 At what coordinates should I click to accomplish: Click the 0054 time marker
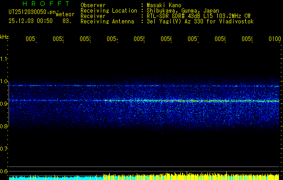tap(112, 39)
